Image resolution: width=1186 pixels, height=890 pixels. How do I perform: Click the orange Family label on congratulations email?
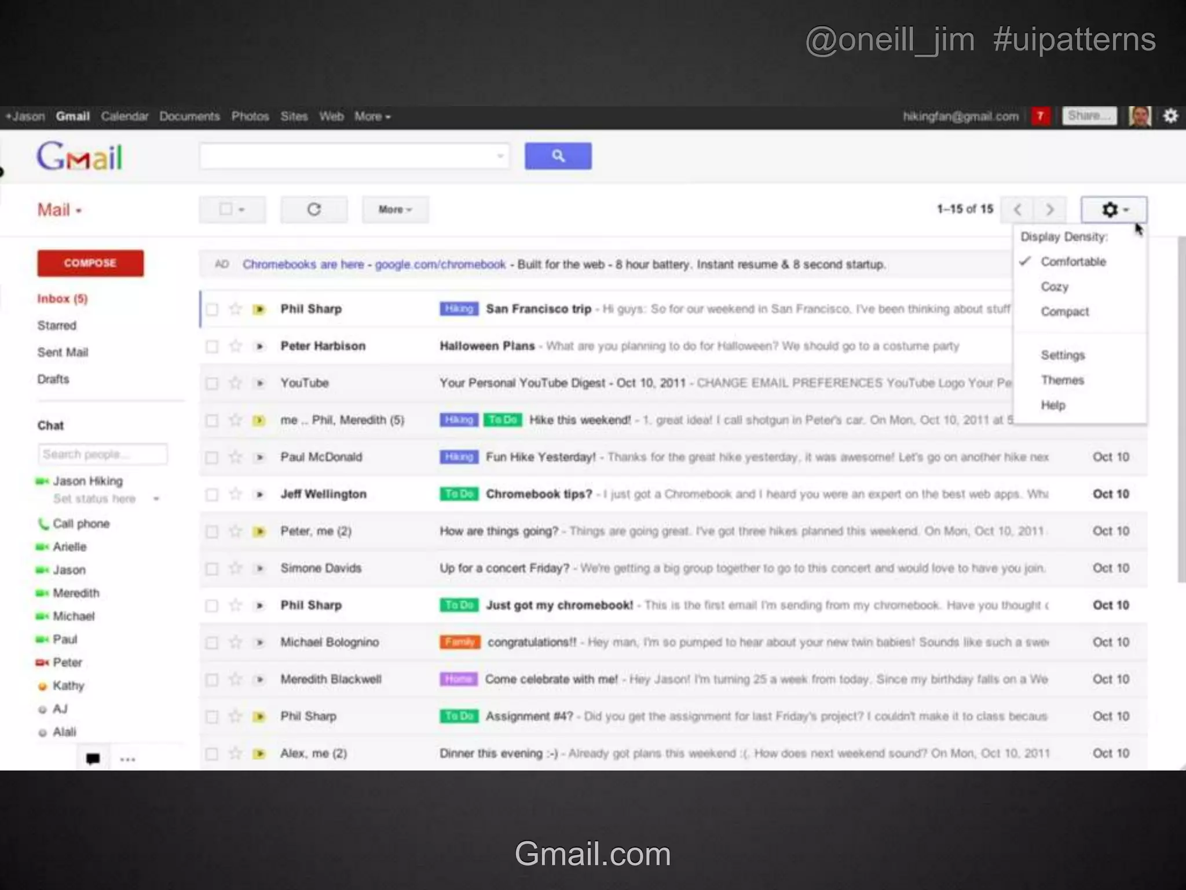point(460,642)
